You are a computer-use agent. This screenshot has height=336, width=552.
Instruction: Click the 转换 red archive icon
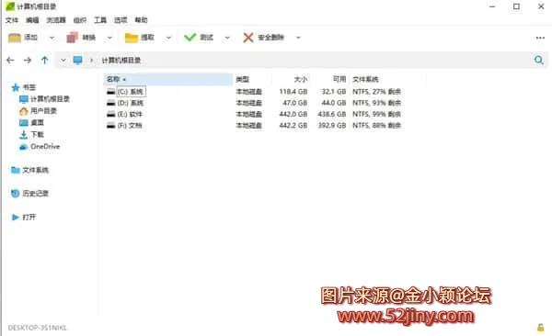(72, 38)
